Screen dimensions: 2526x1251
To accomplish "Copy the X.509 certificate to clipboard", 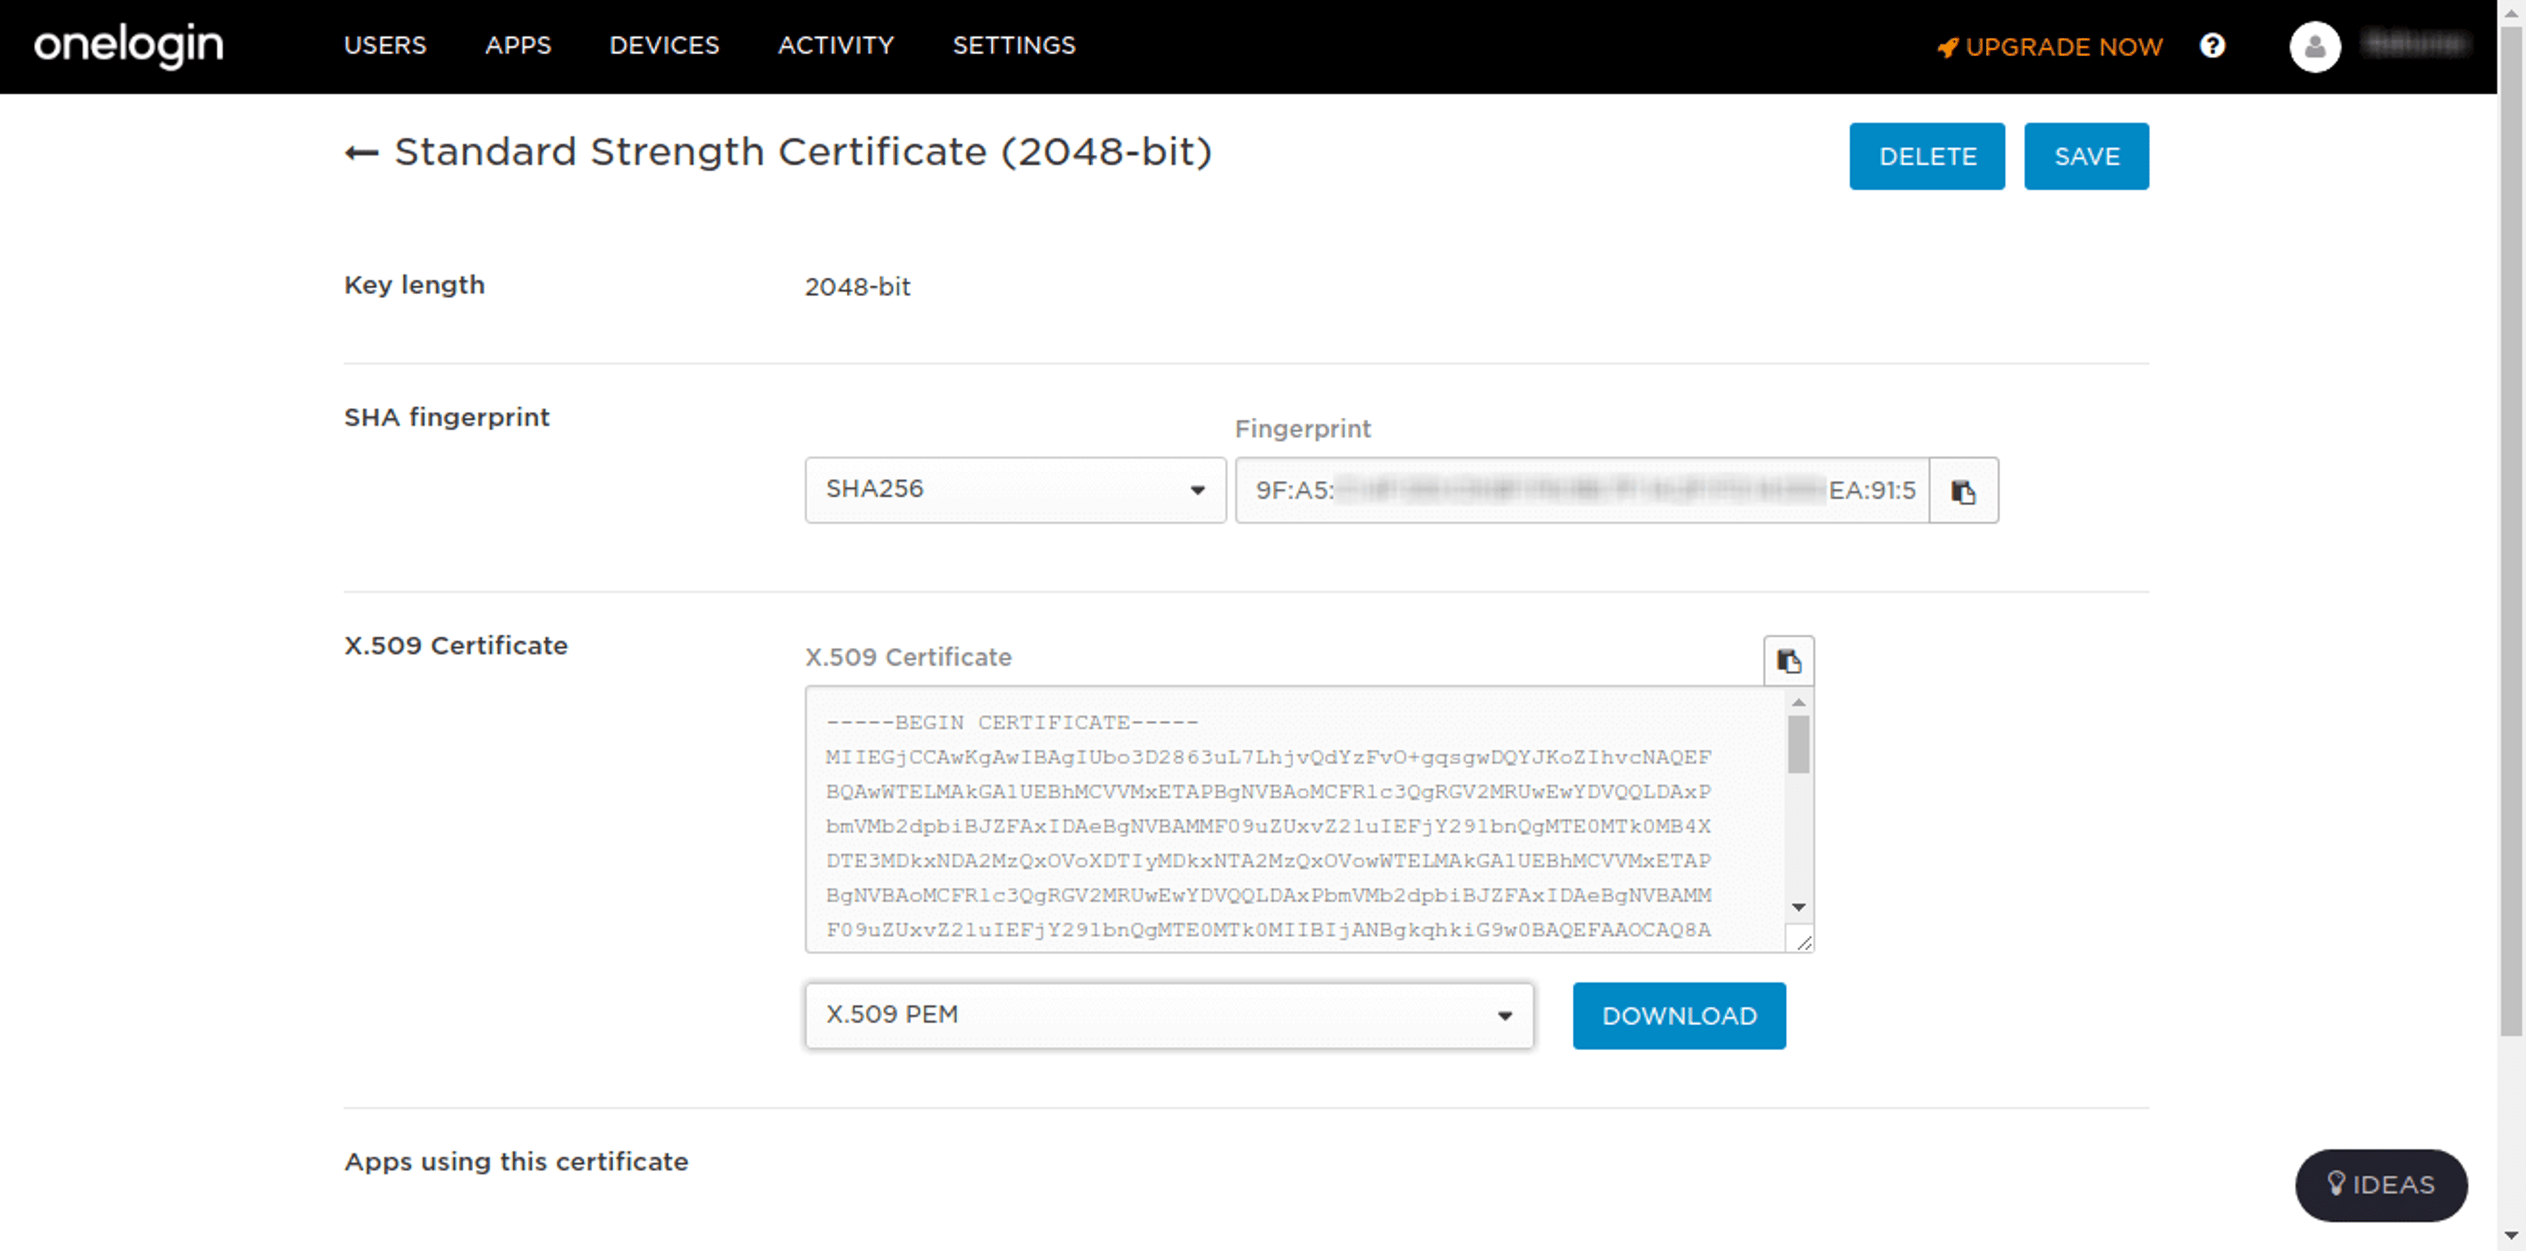I will click(1789, 661).
